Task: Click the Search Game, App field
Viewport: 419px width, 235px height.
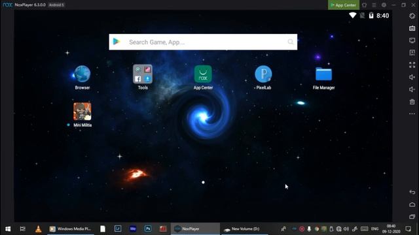Action: click(203, 42)
